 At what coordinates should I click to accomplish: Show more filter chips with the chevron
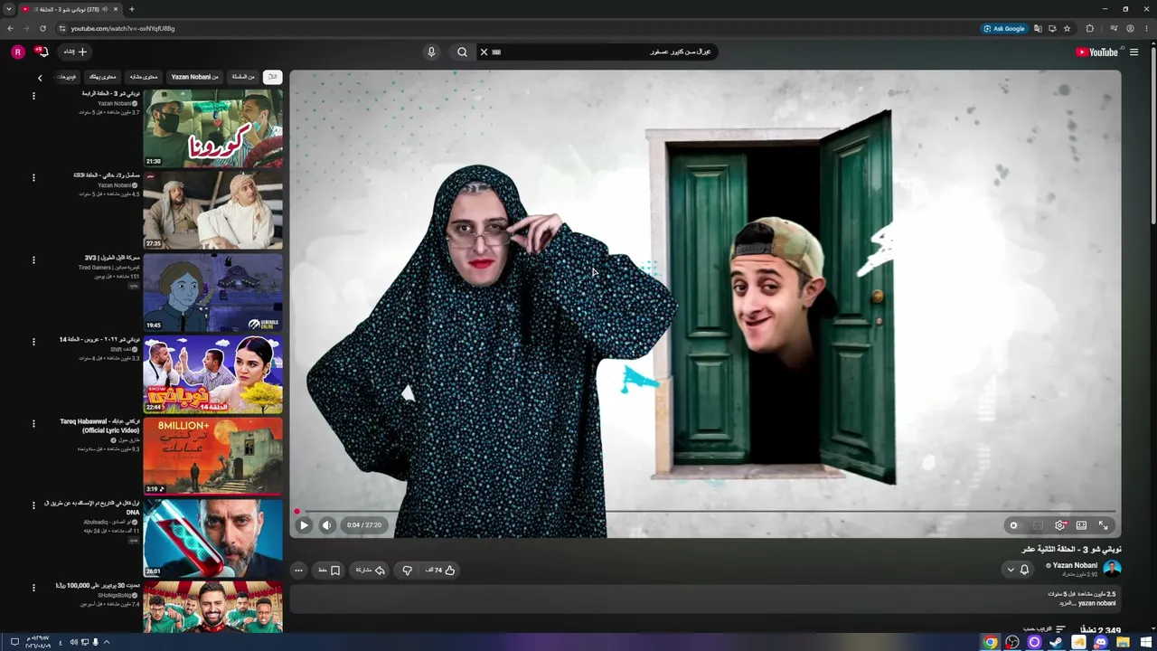pos(40,78)
